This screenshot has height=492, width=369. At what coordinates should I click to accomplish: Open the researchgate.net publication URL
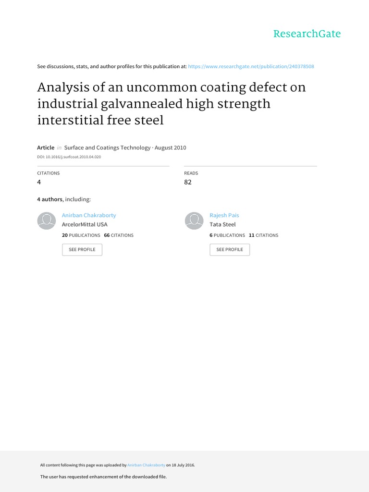(251, 66)
